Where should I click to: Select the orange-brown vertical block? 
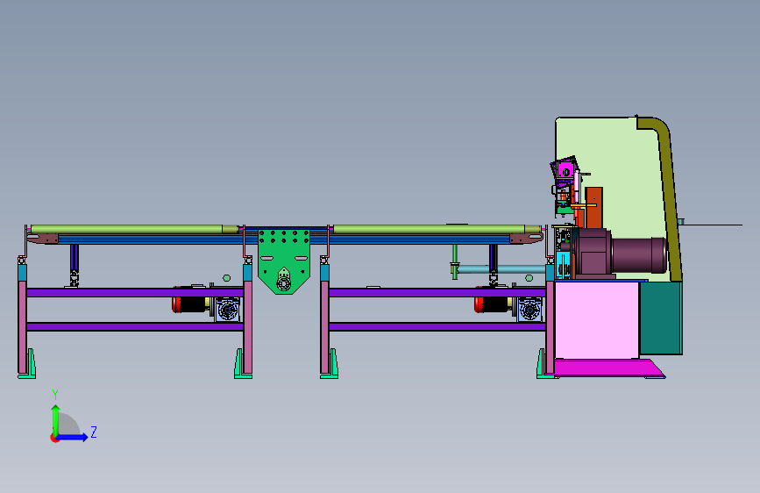click(593, 208)
